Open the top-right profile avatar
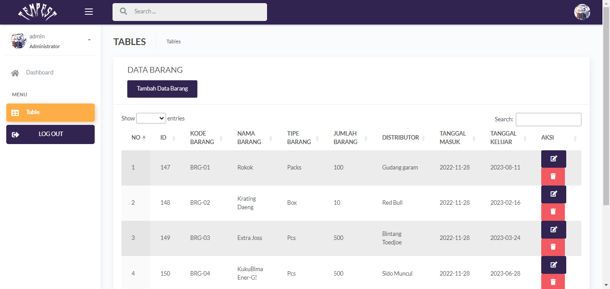 (582, 12)
